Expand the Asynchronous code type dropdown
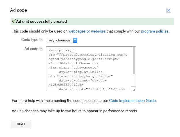Screen dimensions: 180x137 coord(62,40)
